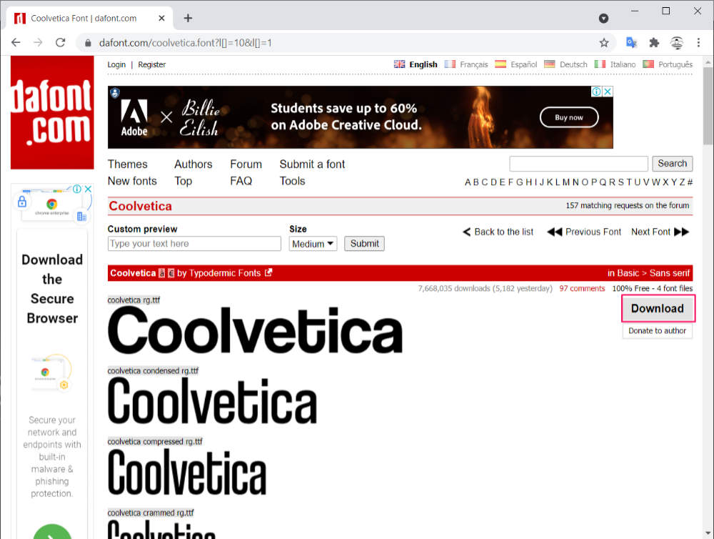
Task: Click the sidebar ad info icon
Action: point(77,189)
